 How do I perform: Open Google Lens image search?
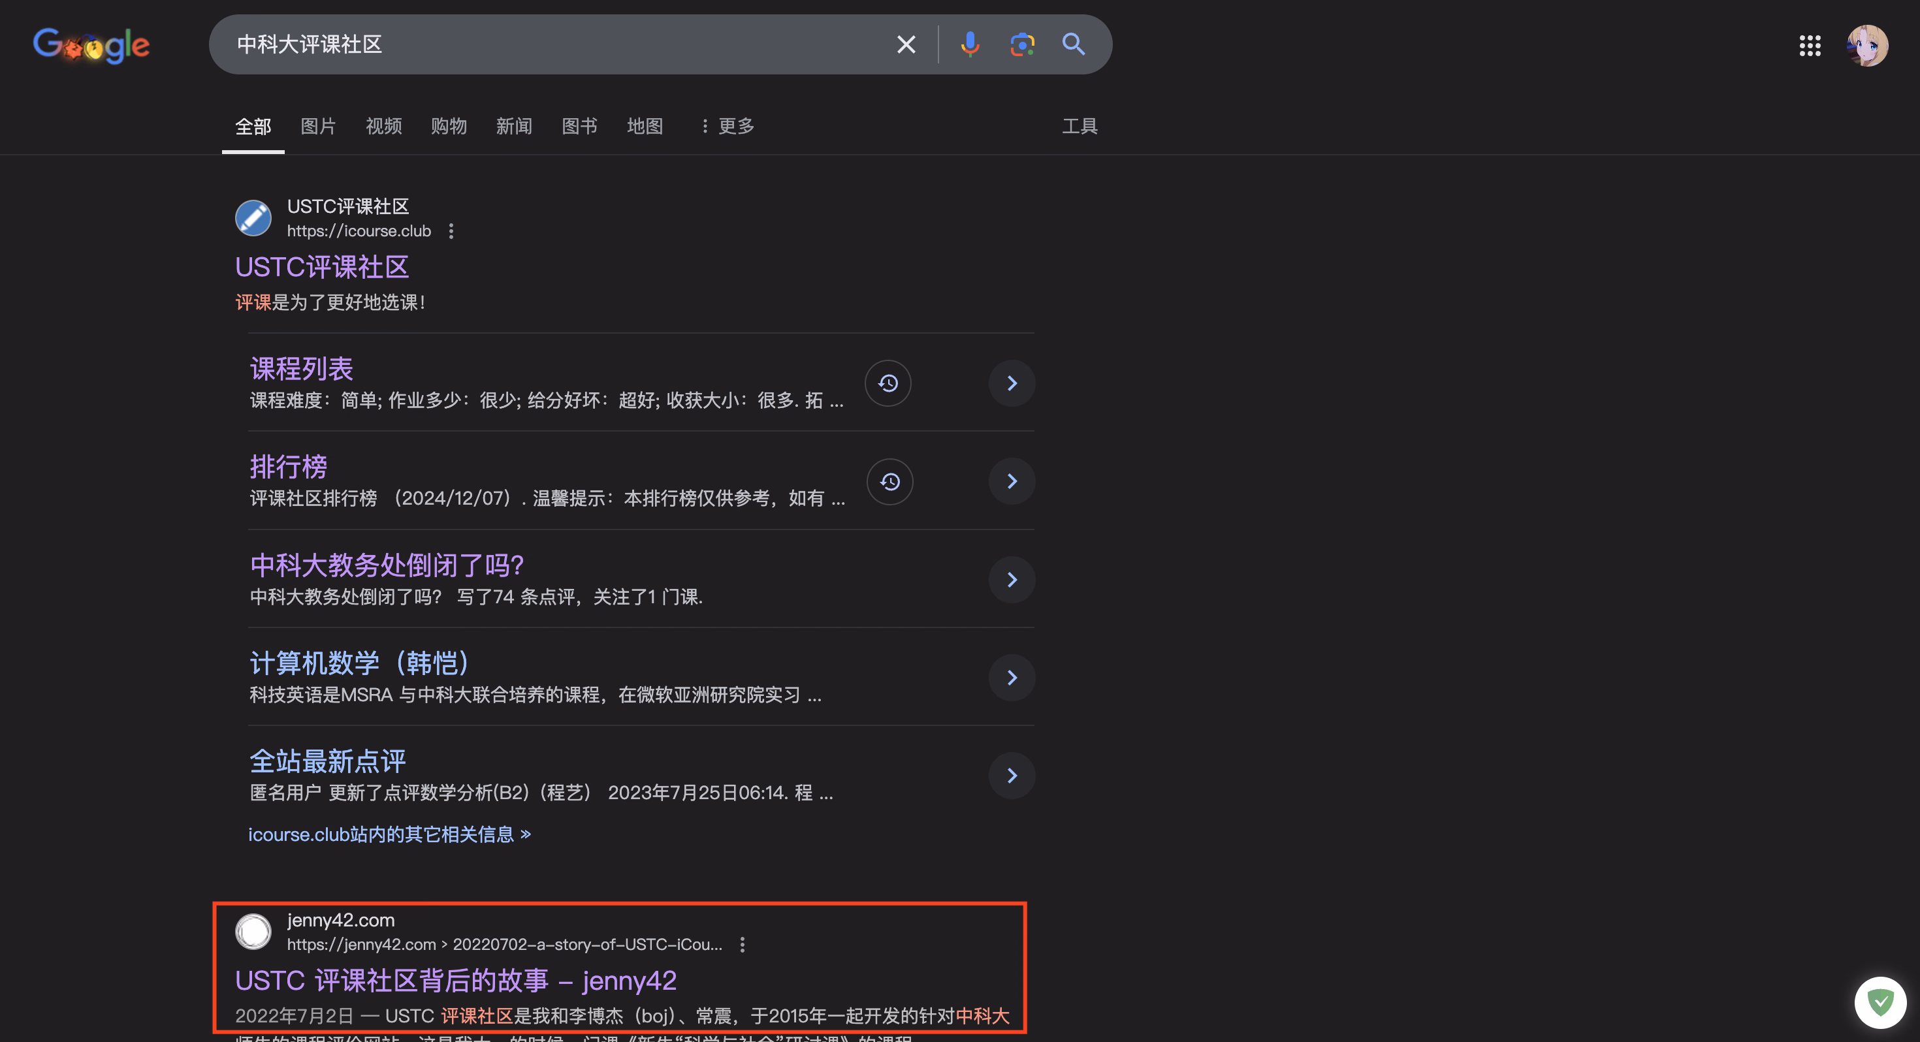[1022, 44]
